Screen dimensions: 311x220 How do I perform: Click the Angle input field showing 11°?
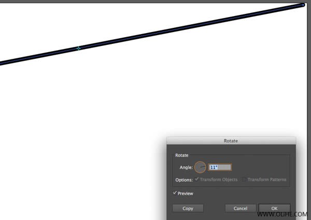point(220,167)
